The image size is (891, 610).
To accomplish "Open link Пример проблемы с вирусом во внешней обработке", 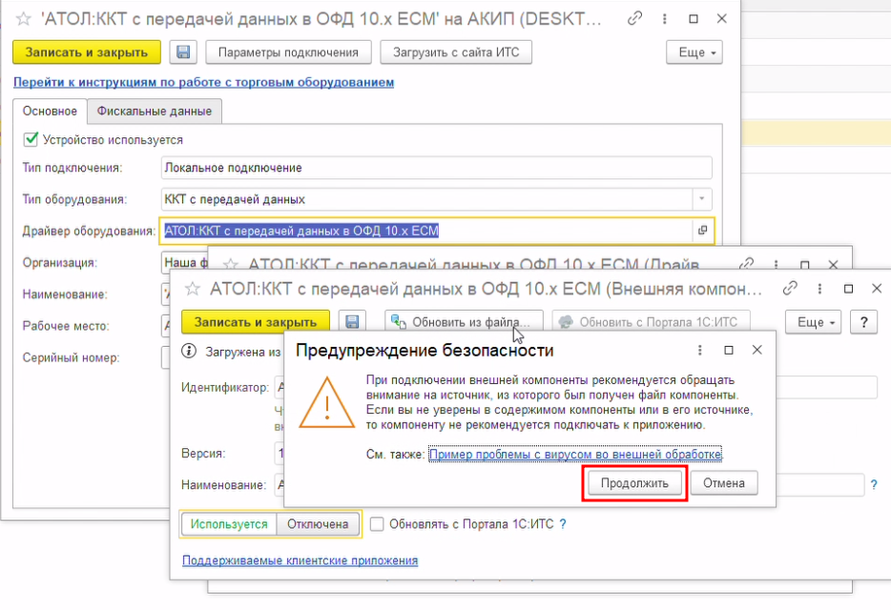I will (x=575, y=455).
